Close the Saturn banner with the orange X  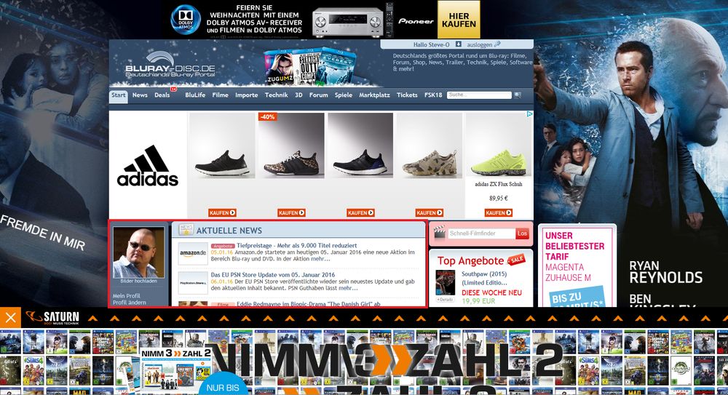pos(11,318)
